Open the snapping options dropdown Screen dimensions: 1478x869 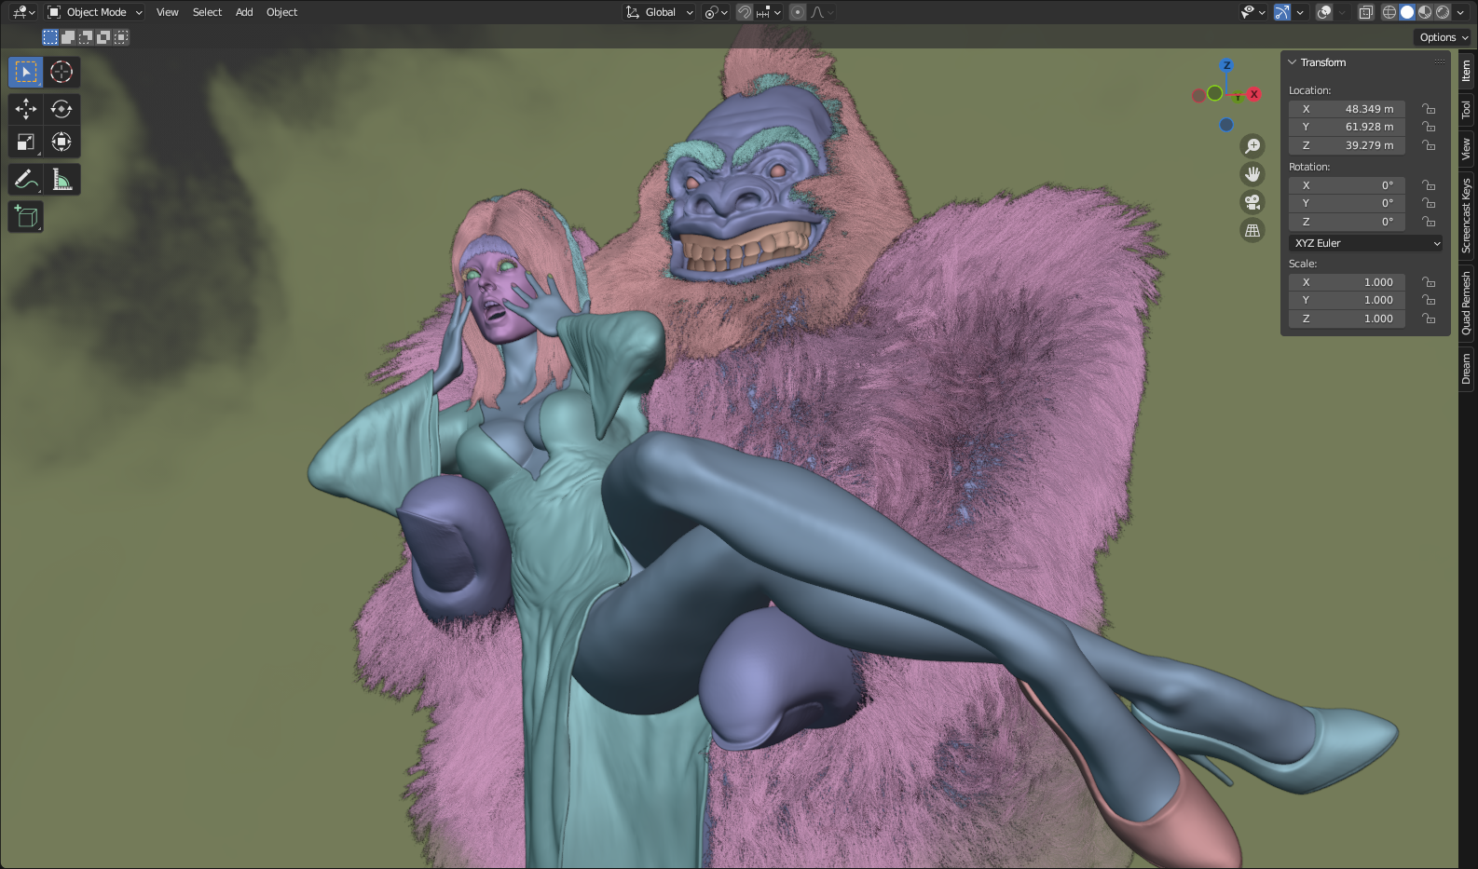[x=769, y=12]
